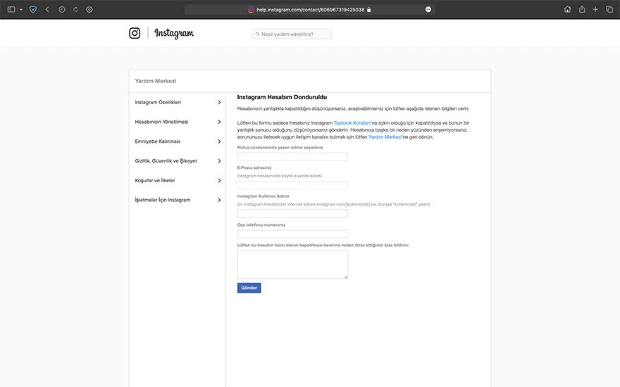Click the E-Posta adresiniz input field
620x387 pixels.
coord(292,185)
